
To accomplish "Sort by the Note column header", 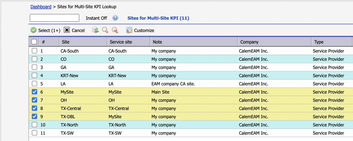I will (194, 42).
